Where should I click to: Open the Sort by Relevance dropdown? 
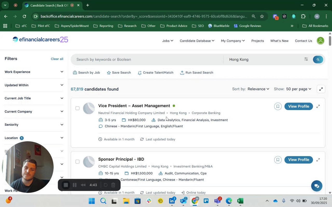(x=258, y=89)
